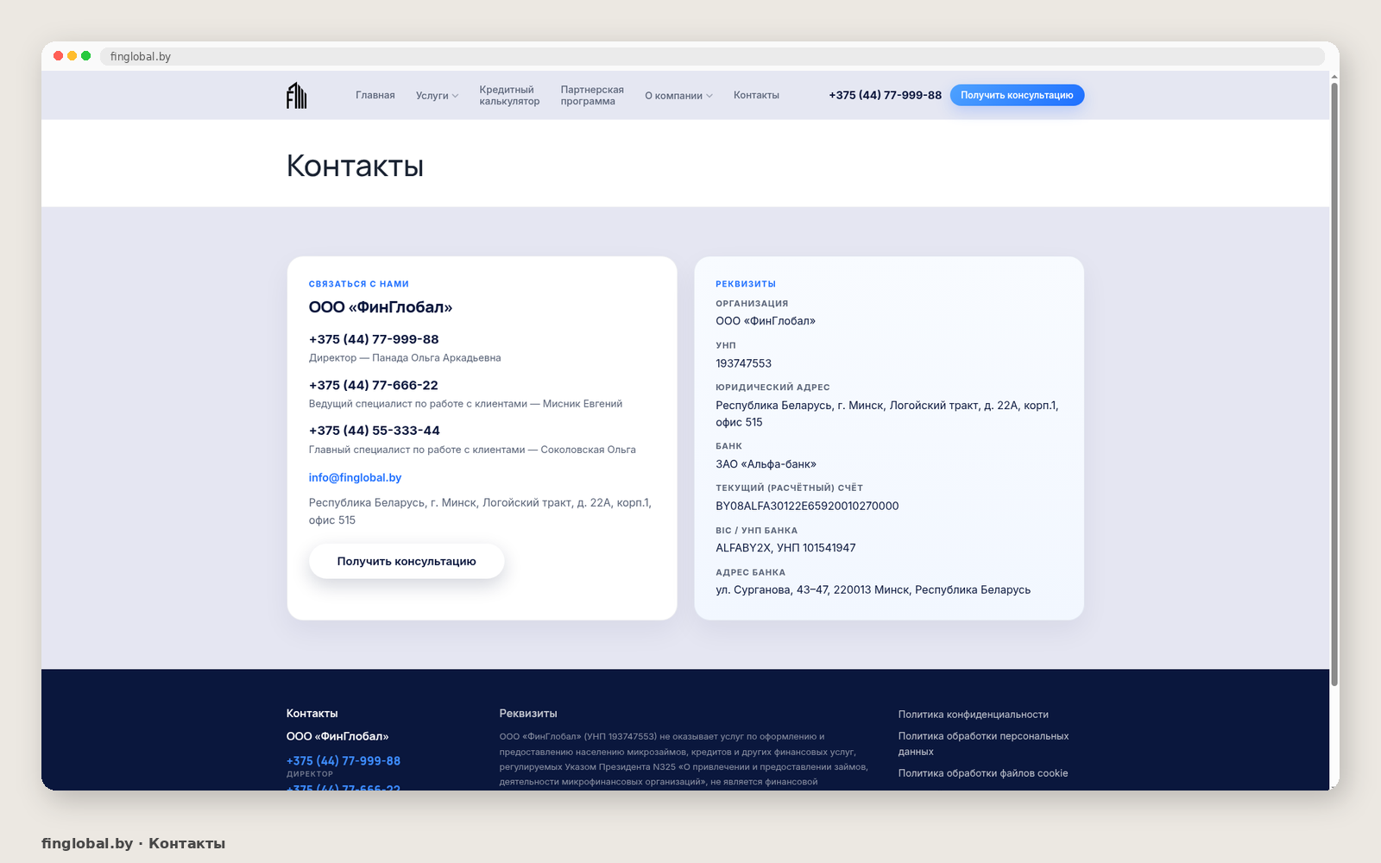This screenshot has height=863, width=1381.
Task: Select Контакты in the top navigation
Action: 756,95
